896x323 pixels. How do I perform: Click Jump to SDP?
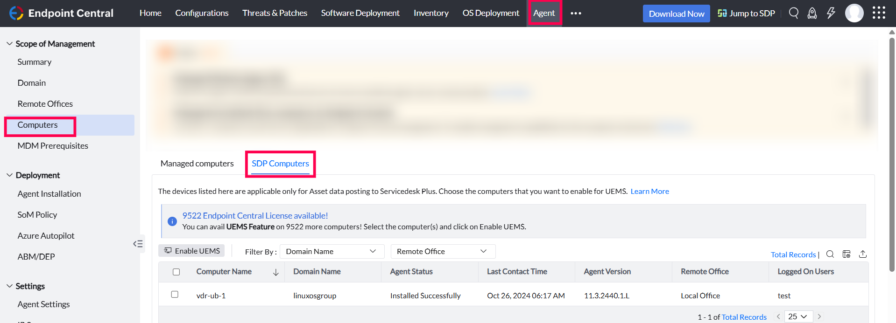[x=746, y=14]
